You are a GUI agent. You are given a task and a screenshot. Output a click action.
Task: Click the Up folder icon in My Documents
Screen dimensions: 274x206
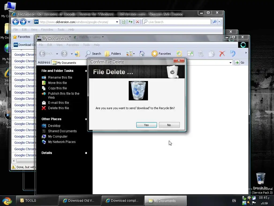pyautogui.click(x=77, y=54)
